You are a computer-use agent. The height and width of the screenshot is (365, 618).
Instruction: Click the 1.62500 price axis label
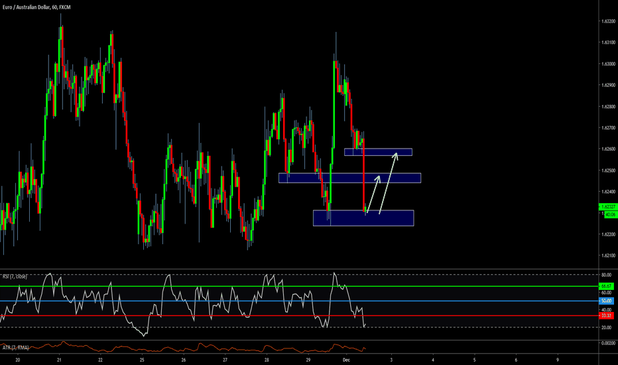click(x=608, y=171)
